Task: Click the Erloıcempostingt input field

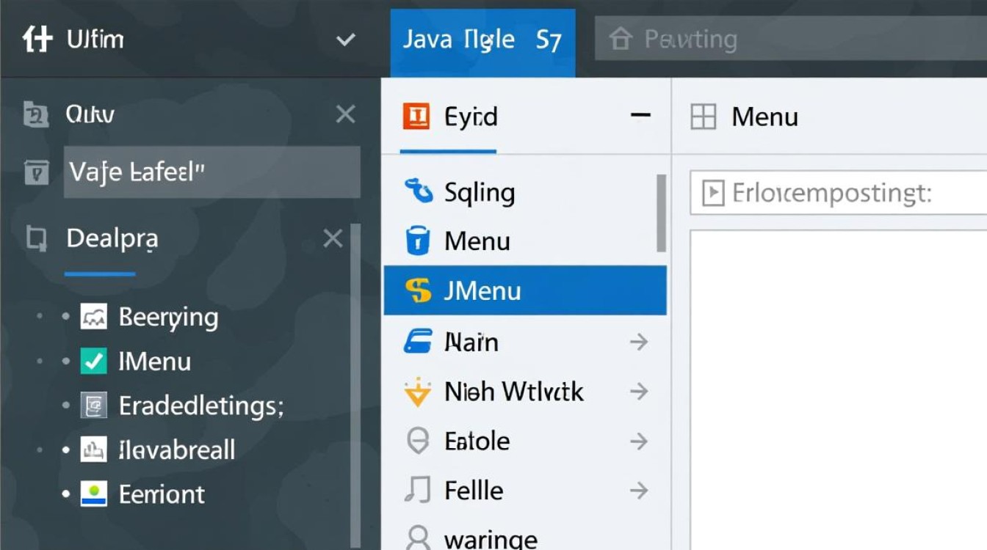Action: click(837, 194)
